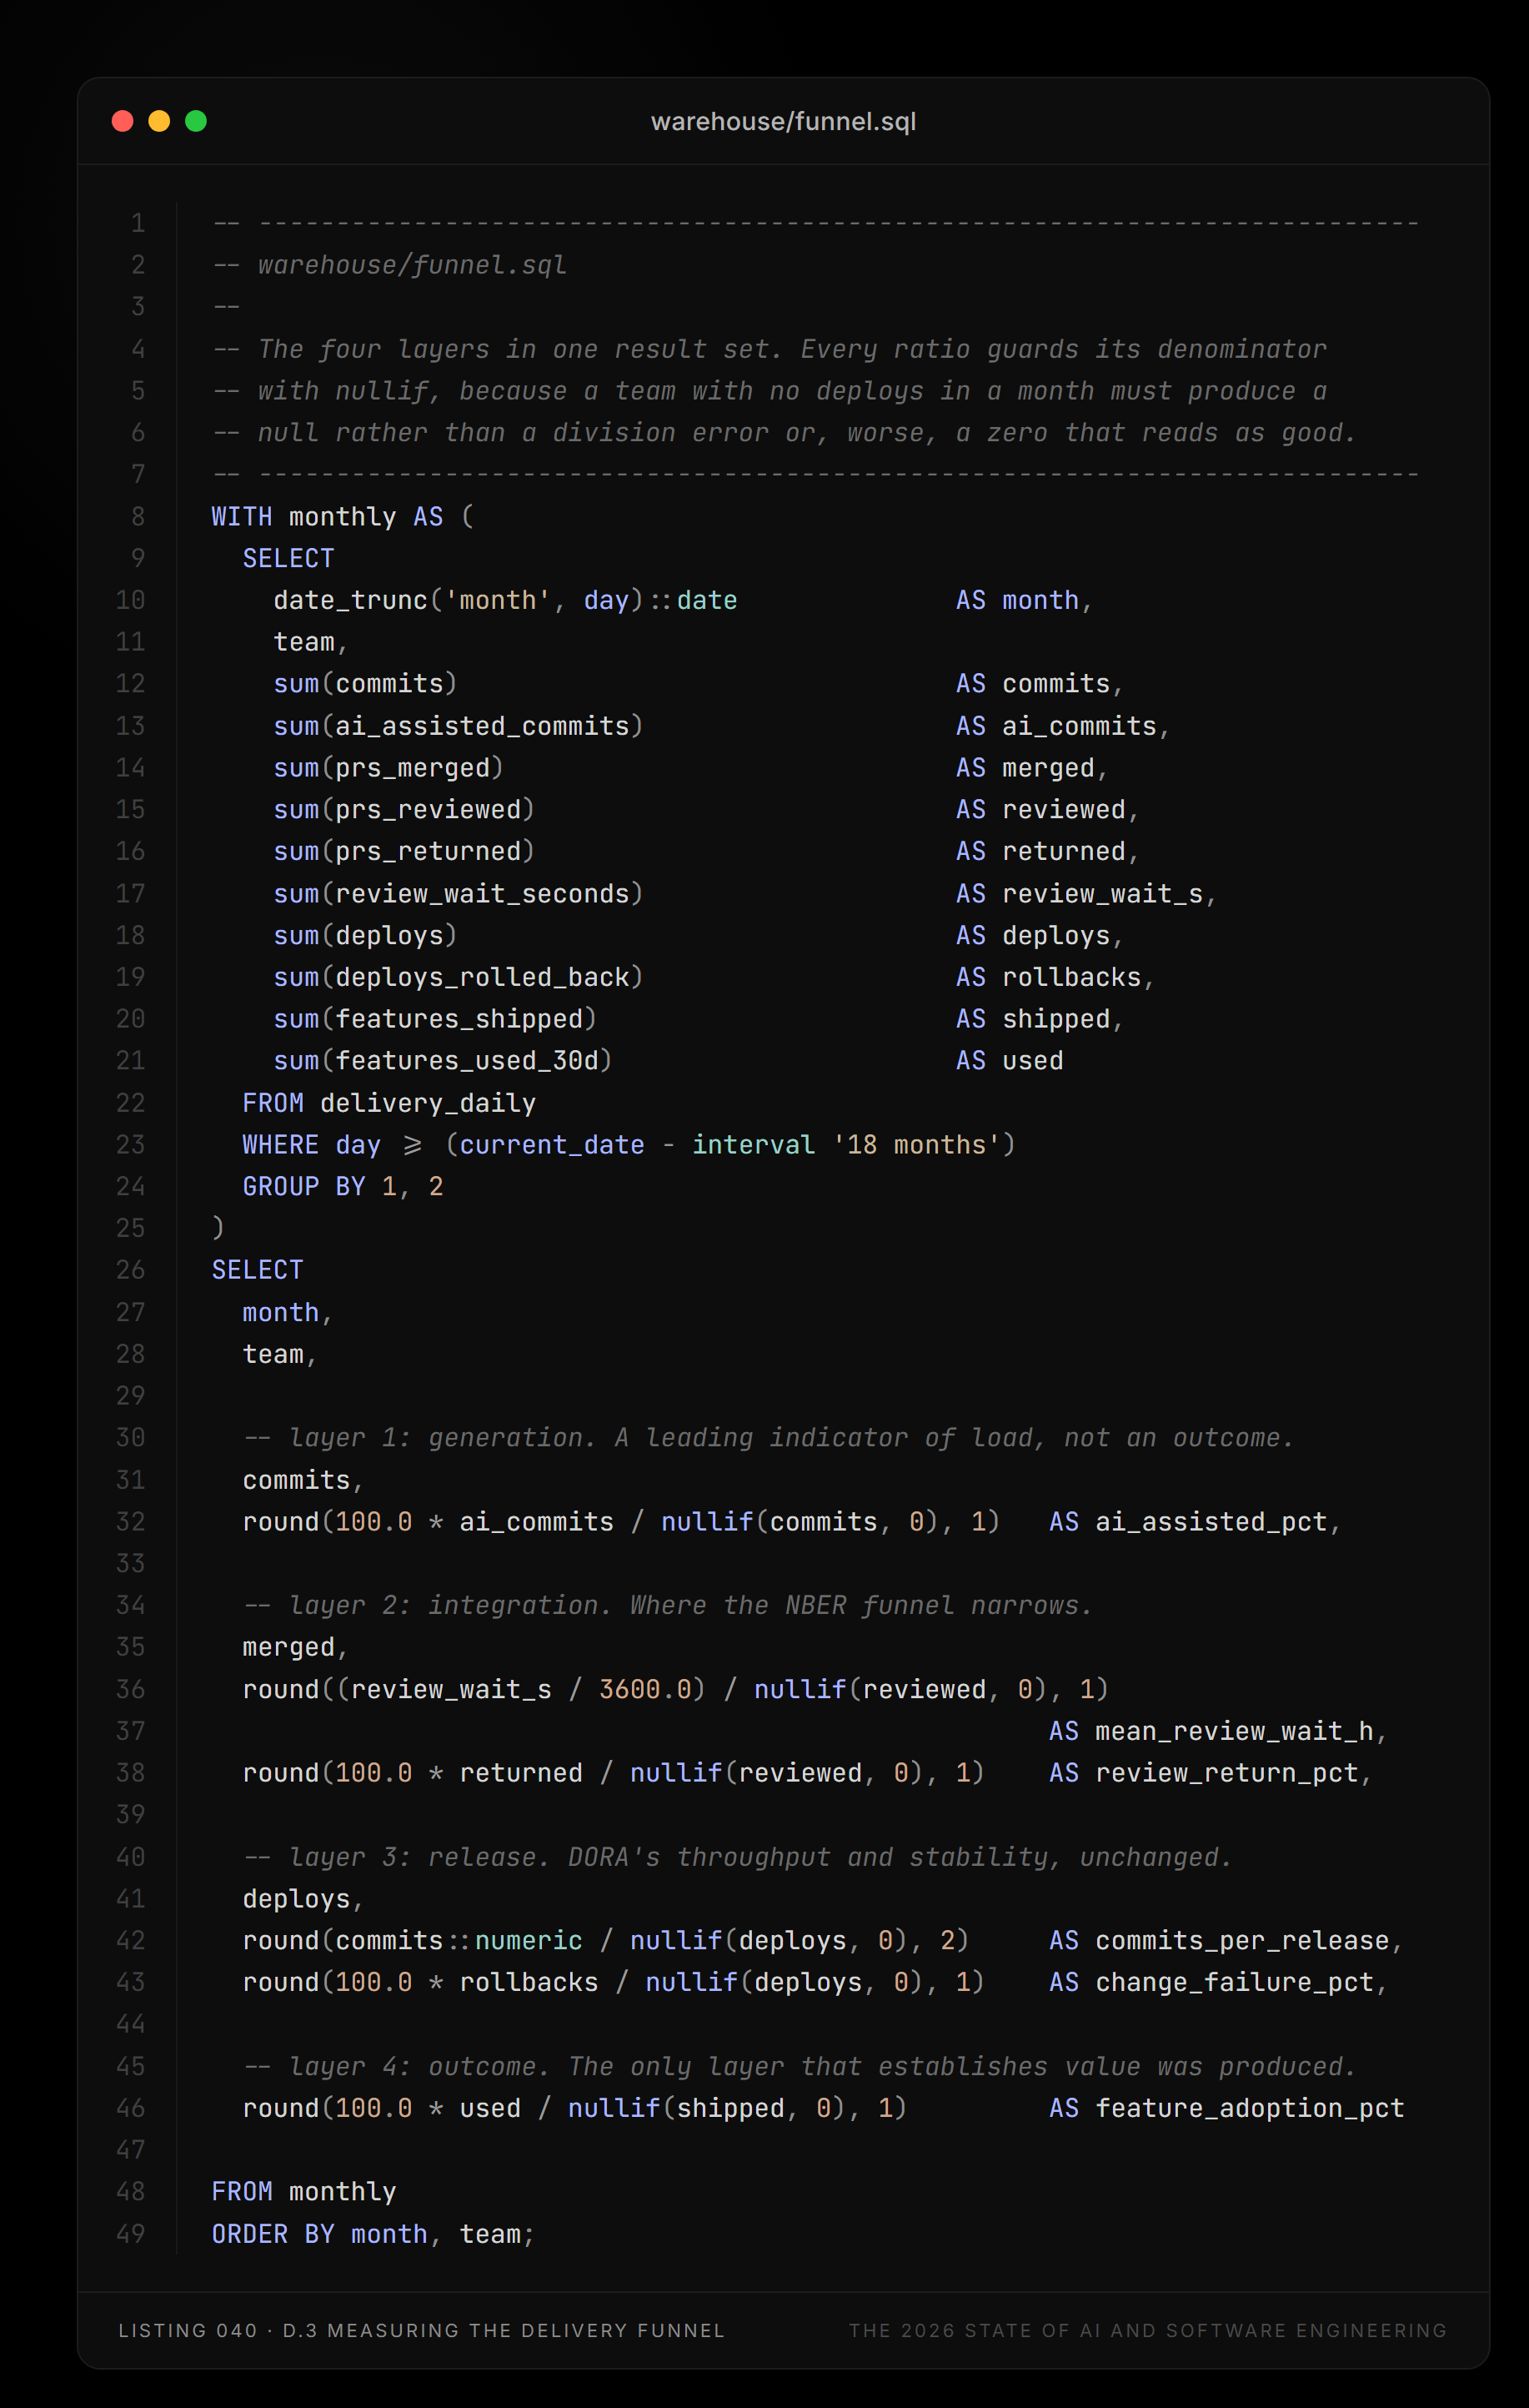The width and height of the screenshot is (1529, 2408).
Task: Click 'AS change_failure_pct,' on line 43
Action: (x=1218, y=1983)
